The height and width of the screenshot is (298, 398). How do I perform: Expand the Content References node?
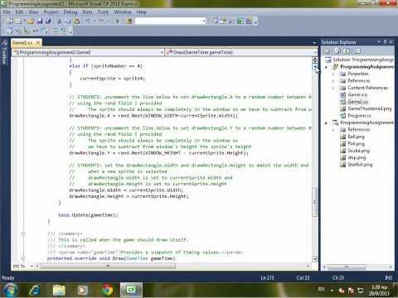[x=333, y=88]
